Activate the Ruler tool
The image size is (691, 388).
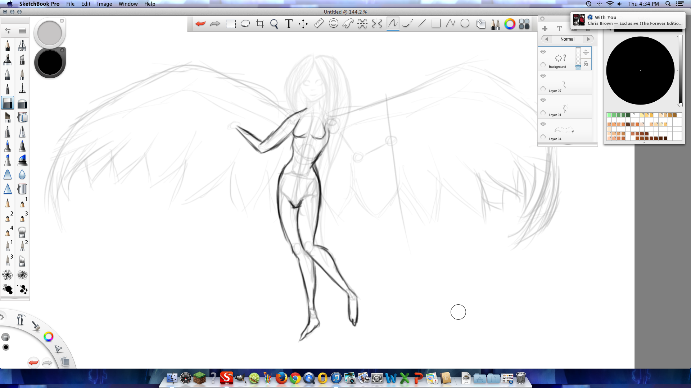pos(319,24)
